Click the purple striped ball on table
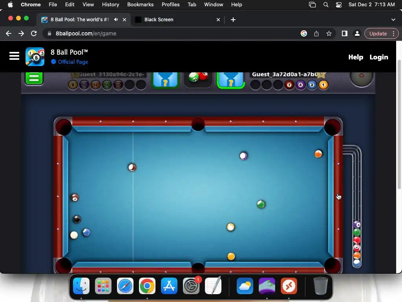The width and height of the screenshot is (402, 302). [243, 156]
